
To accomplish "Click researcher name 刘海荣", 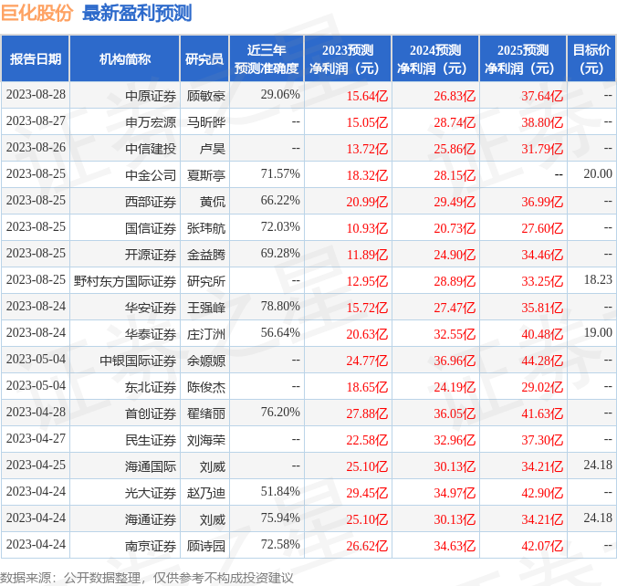I will tap(205, 439).
